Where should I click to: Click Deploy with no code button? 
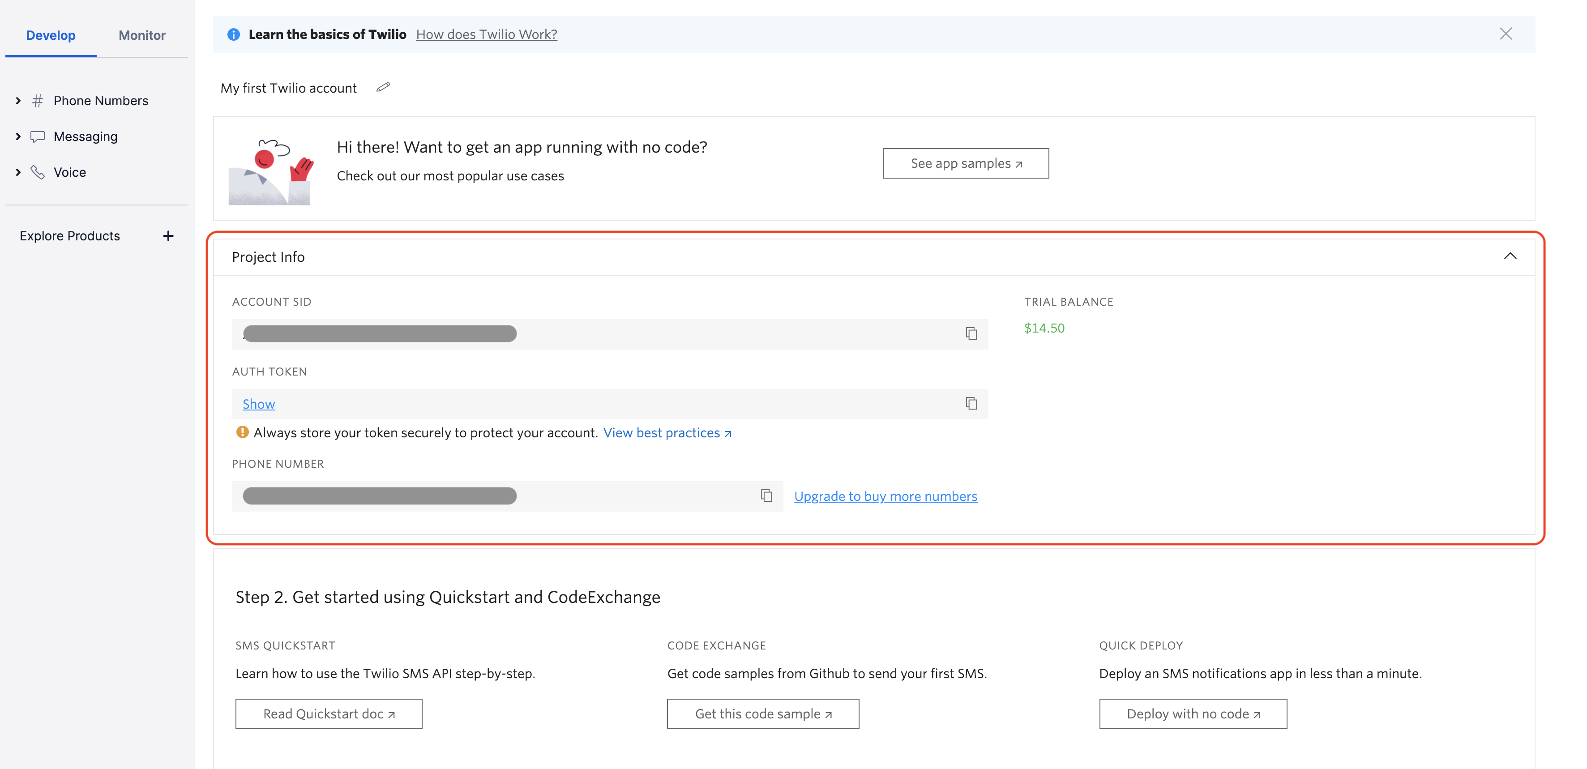click(x=1193, y=713)
